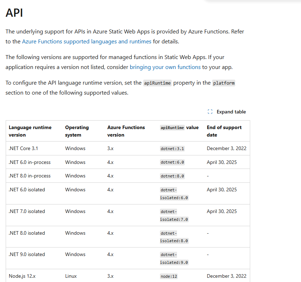Select the platform code term in the paragraph
Viewport: 301px width, 282px height.
[x=224, y=83]
